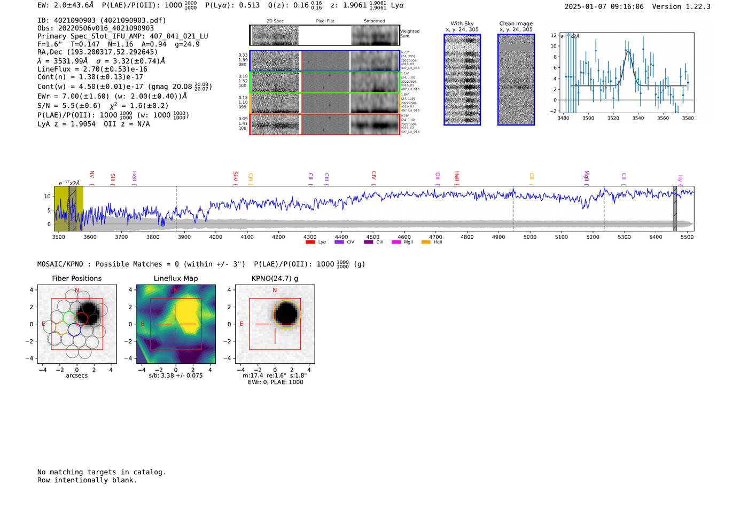Open the Clean Image cutout

tap(516, 80)
